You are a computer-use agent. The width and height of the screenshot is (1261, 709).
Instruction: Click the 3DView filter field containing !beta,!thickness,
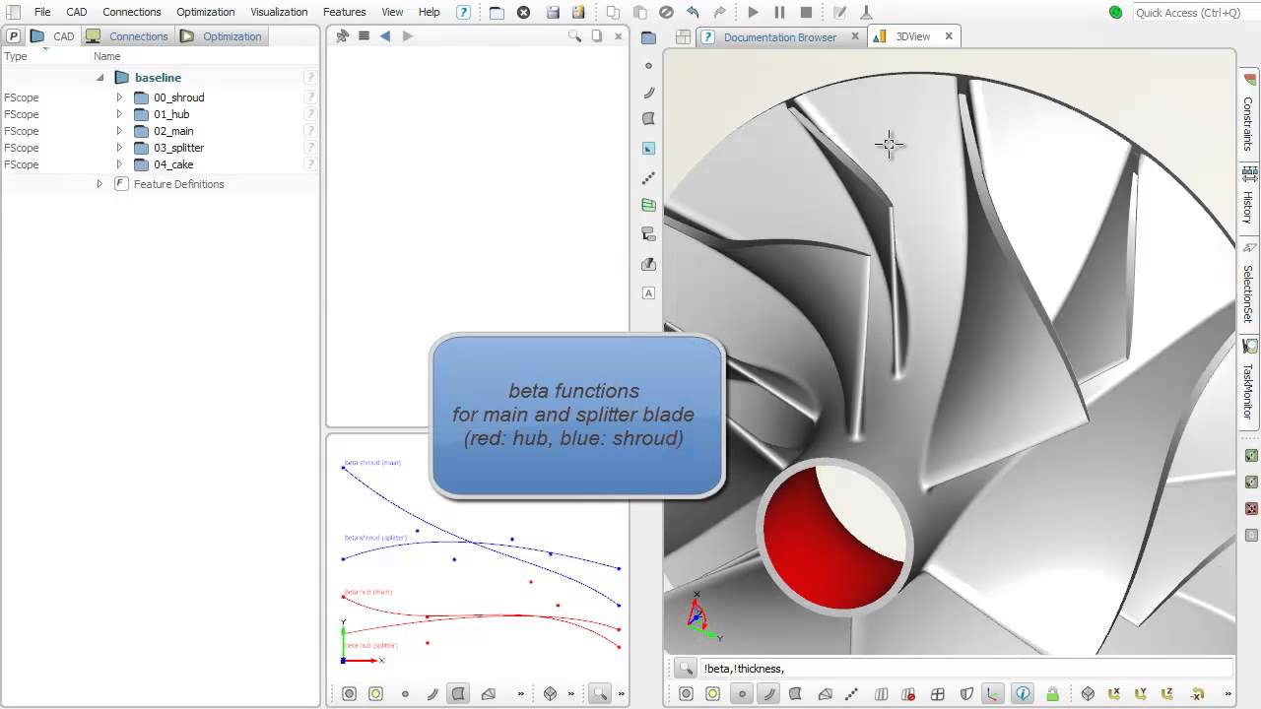point(965,669)
